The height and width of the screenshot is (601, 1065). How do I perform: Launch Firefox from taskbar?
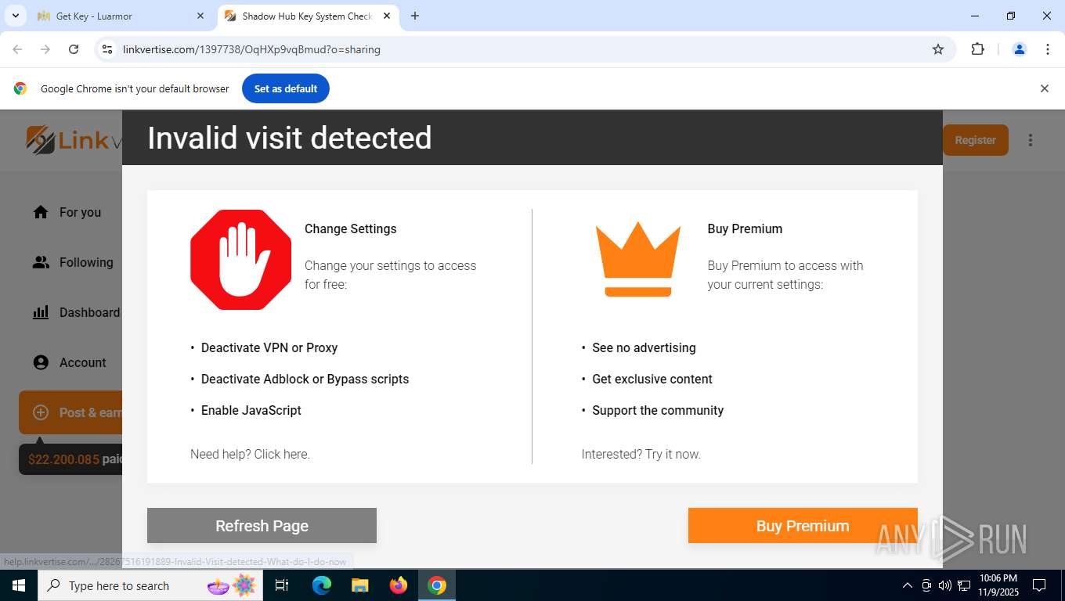pos(399,585)
